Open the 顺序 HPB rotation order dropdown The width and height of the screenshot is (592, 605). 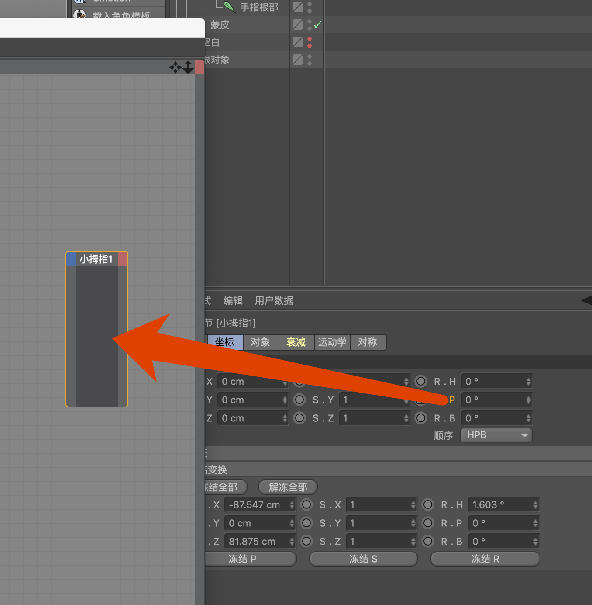(x=496, y=435)
